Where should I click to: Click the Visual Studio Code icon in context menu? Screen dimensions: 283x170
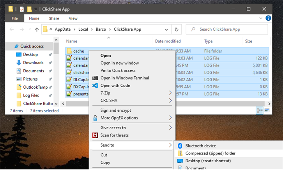pyautogui.click(x=95, y=86)
